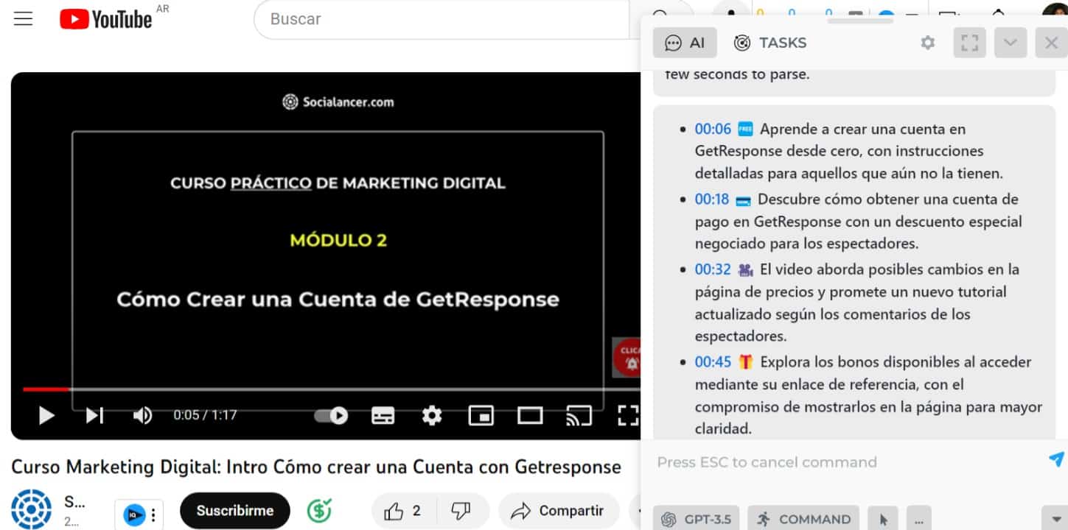Open the extension dots beside the channel

(153, 515)
